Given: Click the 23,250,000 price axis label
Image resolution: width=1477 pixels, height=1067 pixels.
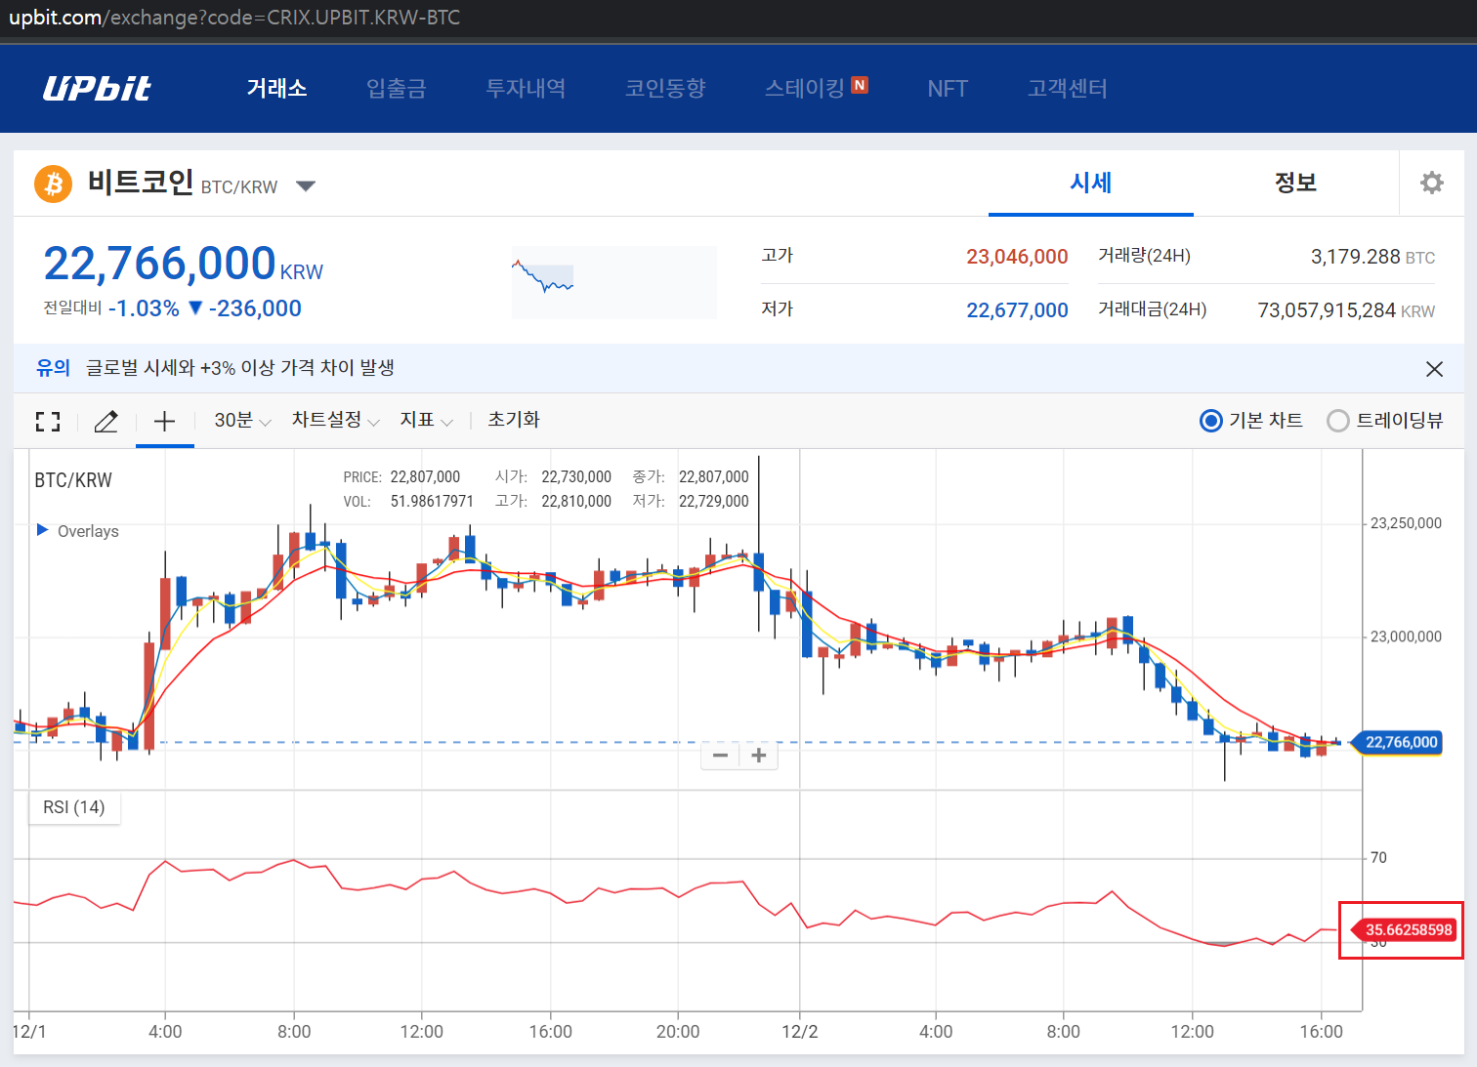Looking at the screenshot, I should (x=1406, y=523).
